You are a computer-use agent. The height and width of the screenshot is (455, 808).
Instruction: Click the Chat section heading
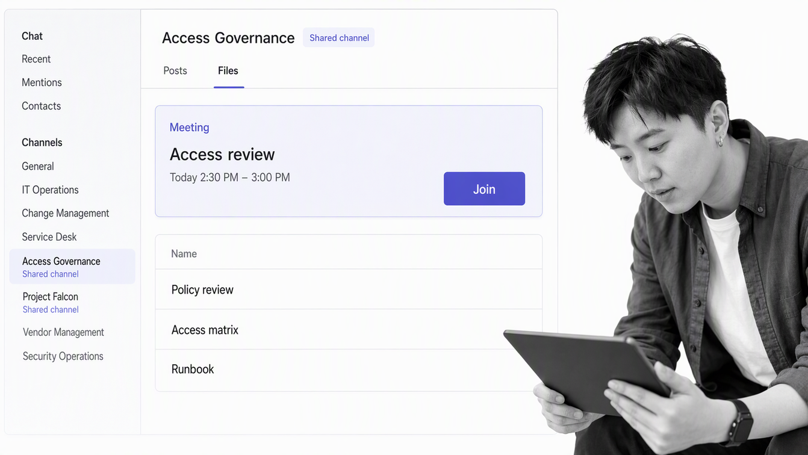pyautogui.click(x=32, y=36)
